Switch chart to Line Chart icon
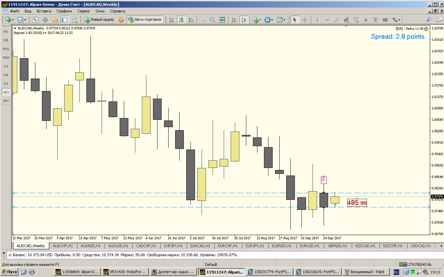Image resolution: width=444 pixels, height=277 pixels. click(x=191, y=20)
